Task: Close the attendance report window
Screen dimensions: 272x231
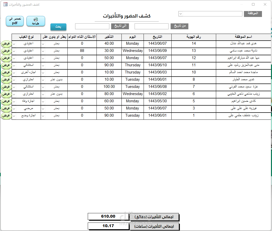Action: pos(265,5)
